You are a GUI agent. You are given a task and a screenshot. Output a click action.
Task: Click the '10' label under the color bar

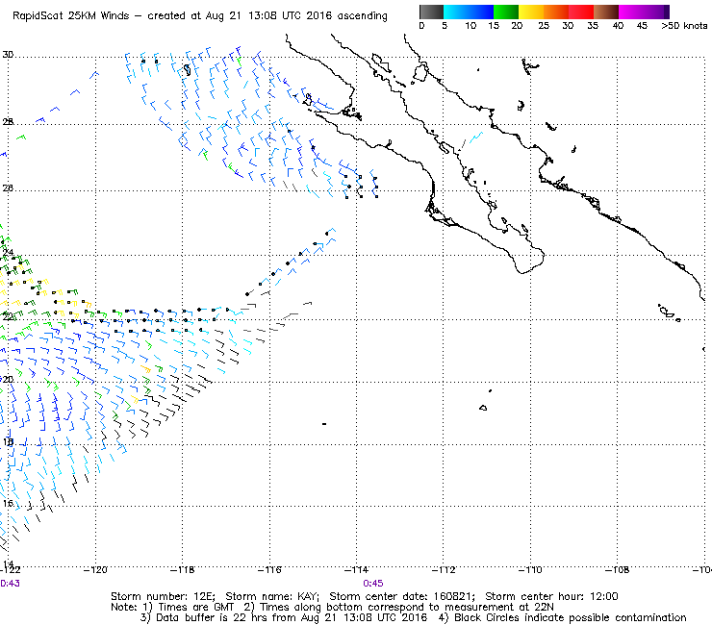(470, 26)
